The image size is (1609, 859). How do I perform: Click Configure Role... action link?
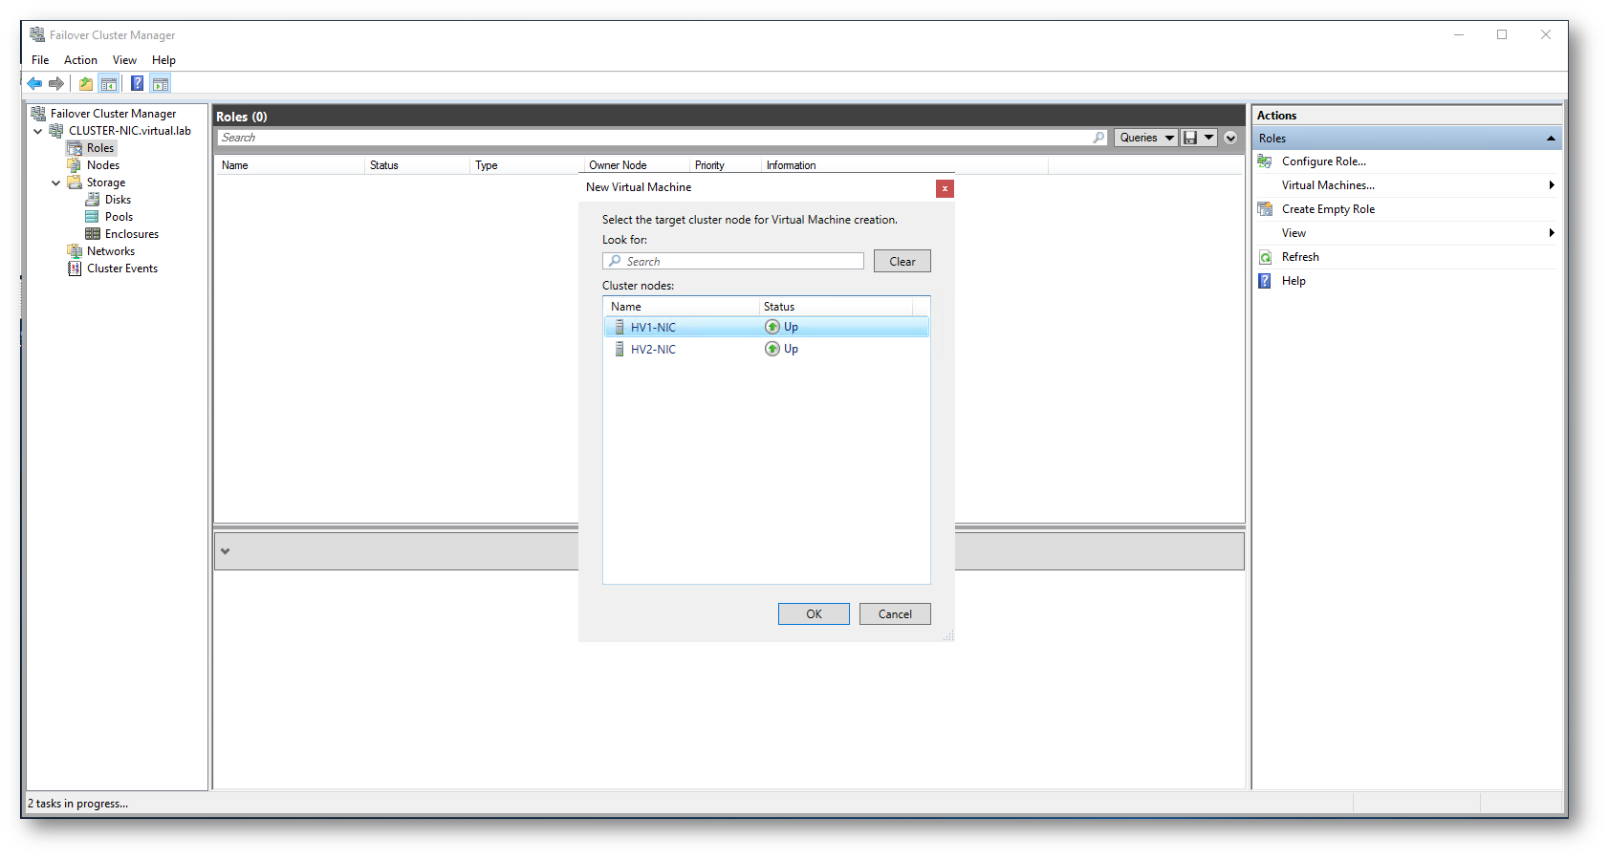(x=1324, y=161)
